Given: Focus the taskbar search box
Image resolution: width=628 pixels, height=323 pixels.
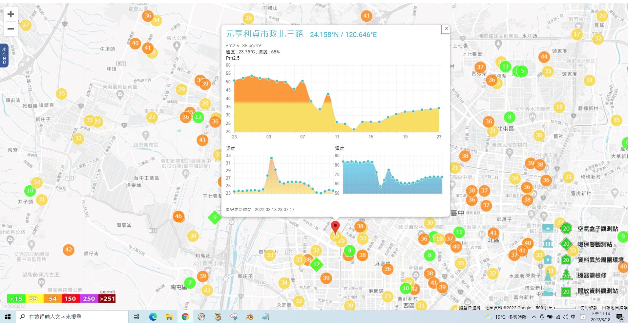Looking at the screenshot, I should click(72, 317).
